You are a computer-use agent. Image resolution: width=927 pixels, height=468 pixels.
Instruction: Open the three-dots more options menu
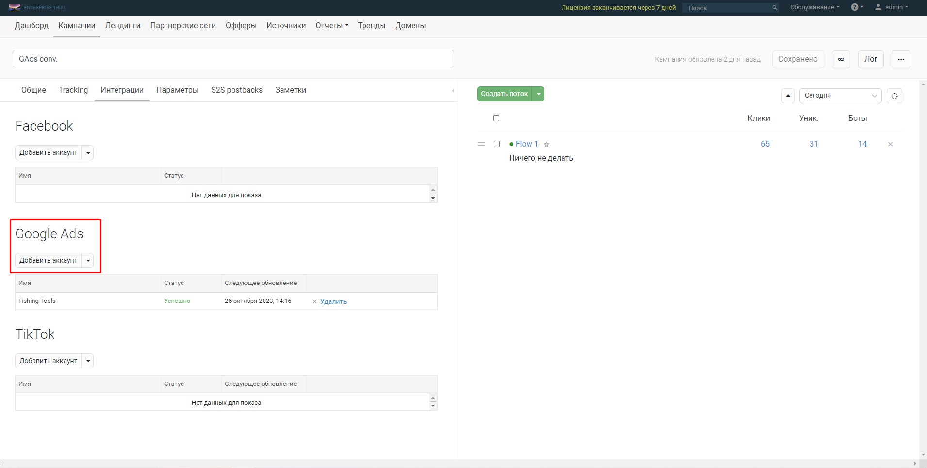tap(901, 59)
